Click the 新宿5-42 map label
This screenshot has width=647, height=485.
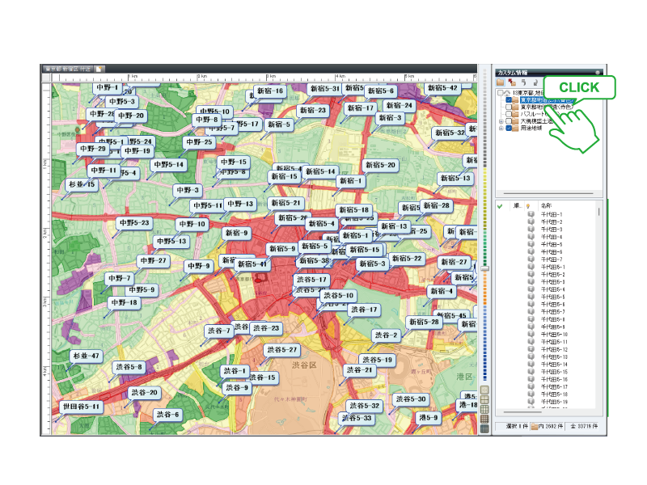[x=442, y=88]
